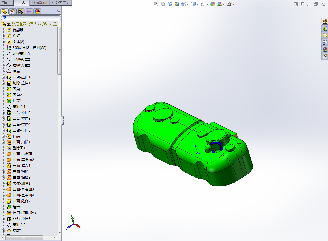Open the Design Library task pane icon
Image resolution: width=328 pixels, height=241 pixels.
coord(325,28)
